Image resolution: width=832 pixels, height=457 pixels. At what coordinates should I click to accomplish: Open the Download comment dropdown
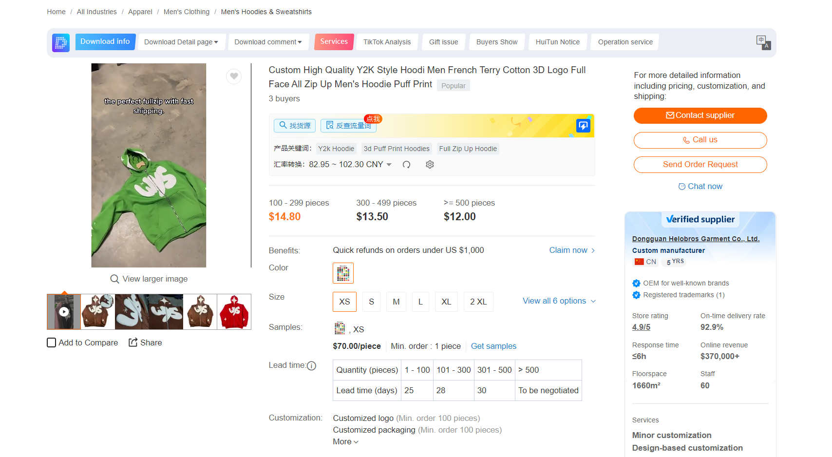click(x=268, y=42)
